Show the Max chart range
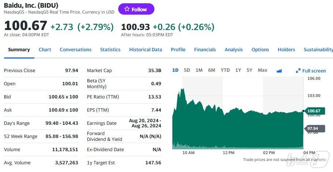Viewport: 333px width, 172px height. pos(262,70)
